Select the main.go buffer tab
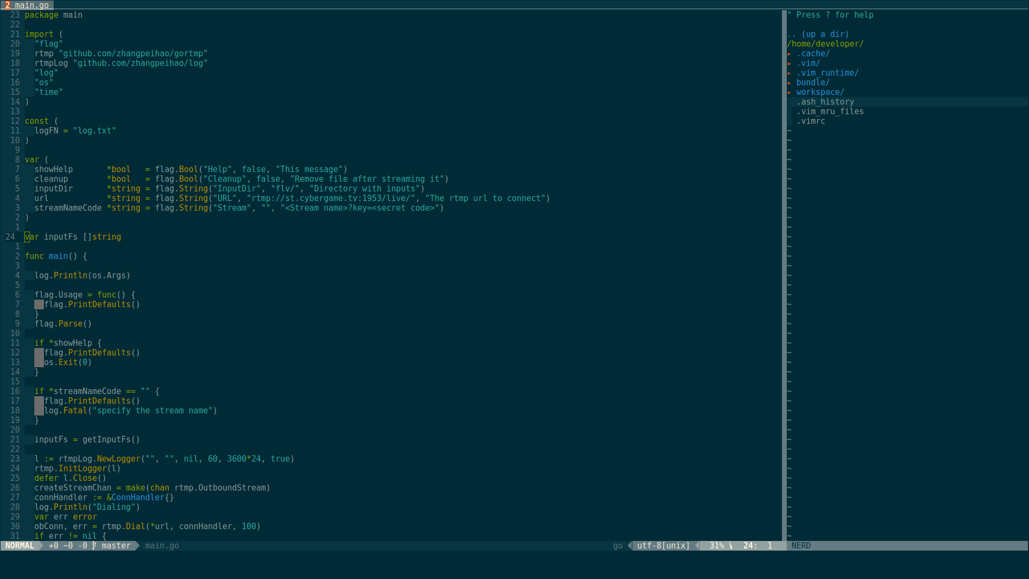Image resolution: width=1029 pixels, height=579 pixels. [x=31, y=5]
